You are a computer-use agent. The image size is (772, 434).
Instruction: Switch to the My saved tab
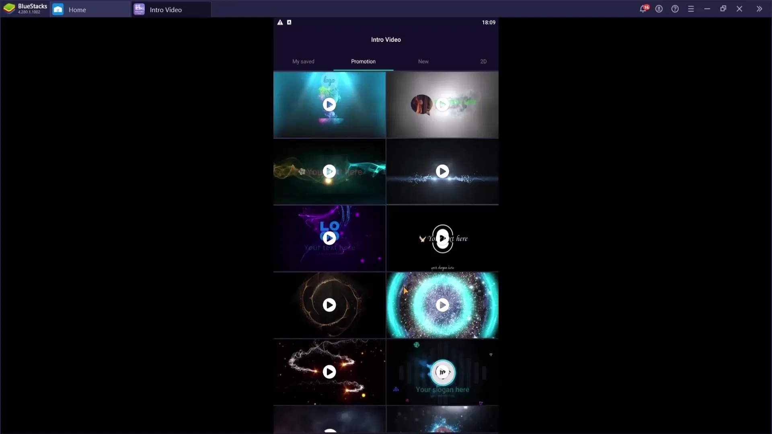[303, 61]
